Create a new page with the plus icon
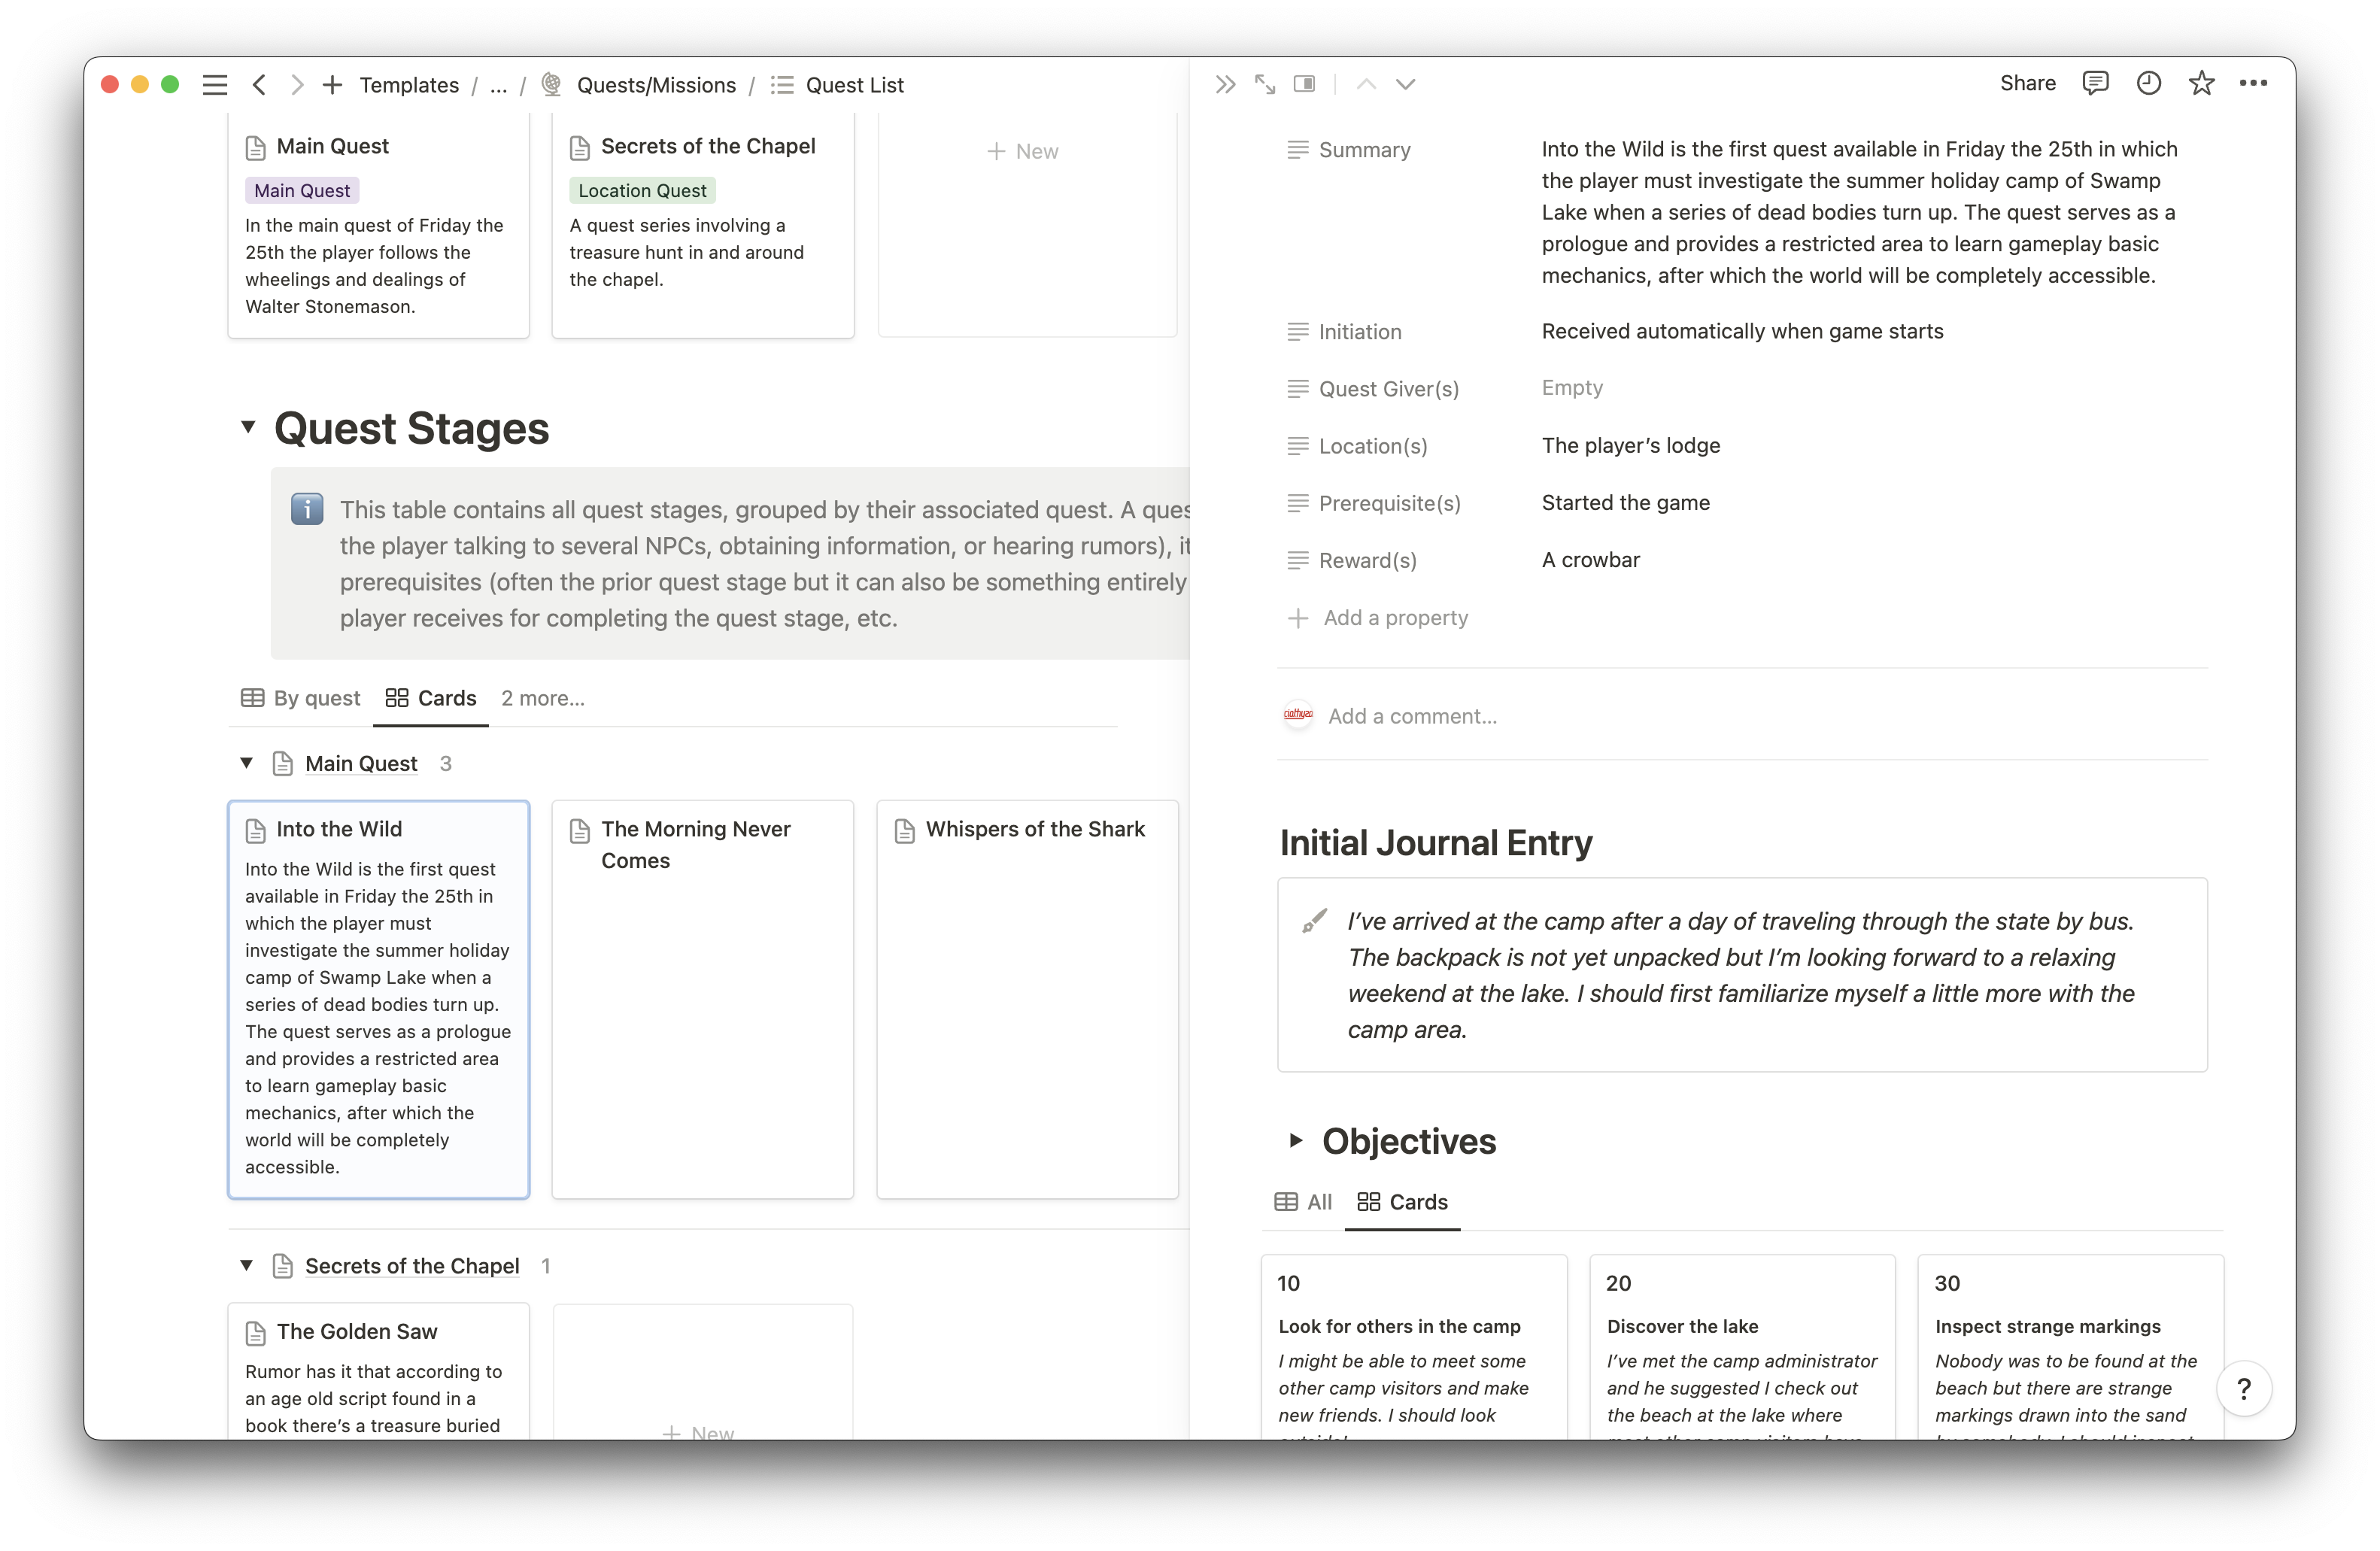This screenshot has width=2380, height=1551. coord(332,84)
